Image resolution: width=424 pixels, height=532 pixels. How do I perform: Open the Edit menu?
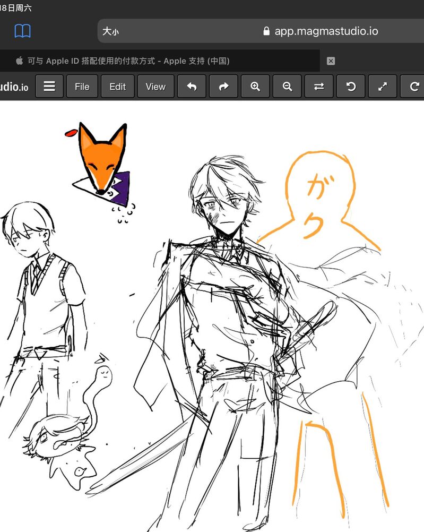(118, 87)
